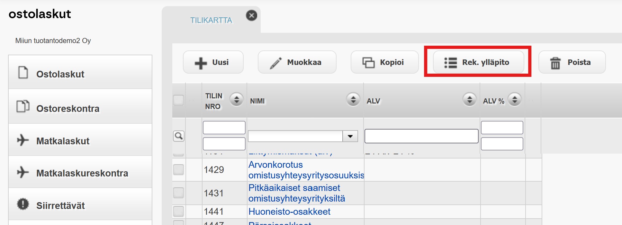Click the airplane icon beside Matkalaskut
The image size is (622, 225).
(x=23, y=140)
